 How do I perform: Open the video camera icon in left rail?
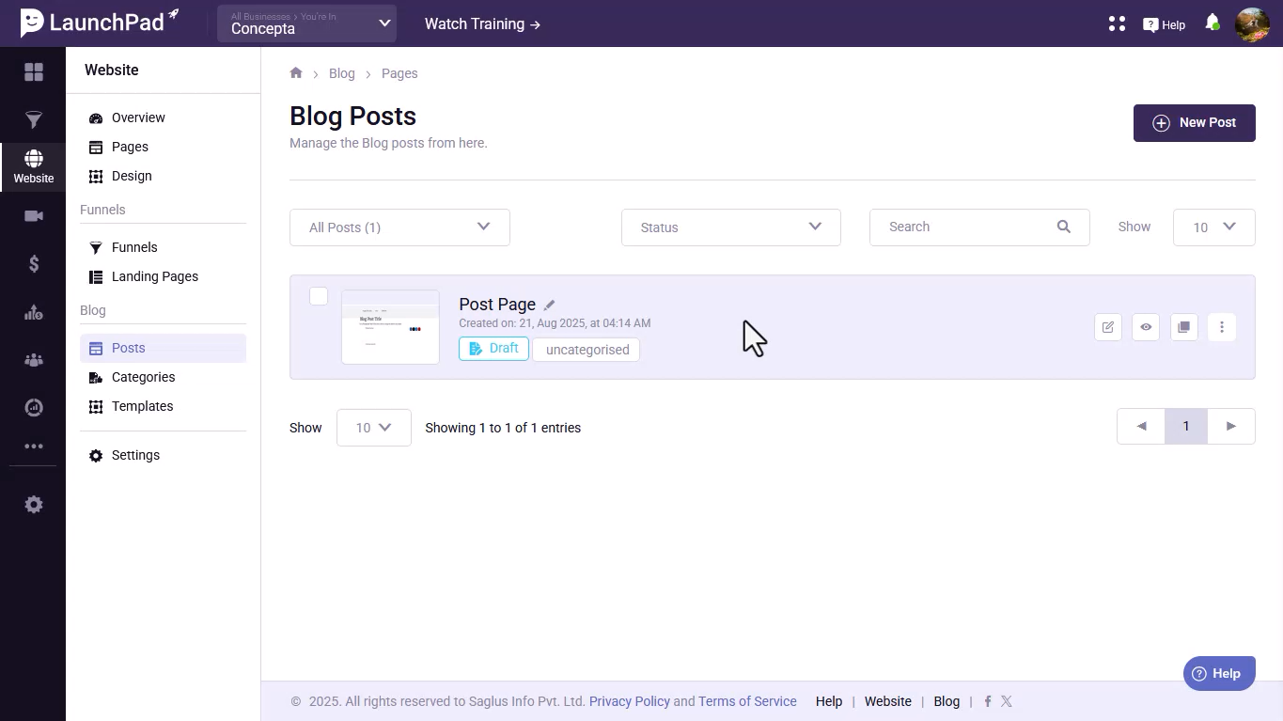[34, 216]
